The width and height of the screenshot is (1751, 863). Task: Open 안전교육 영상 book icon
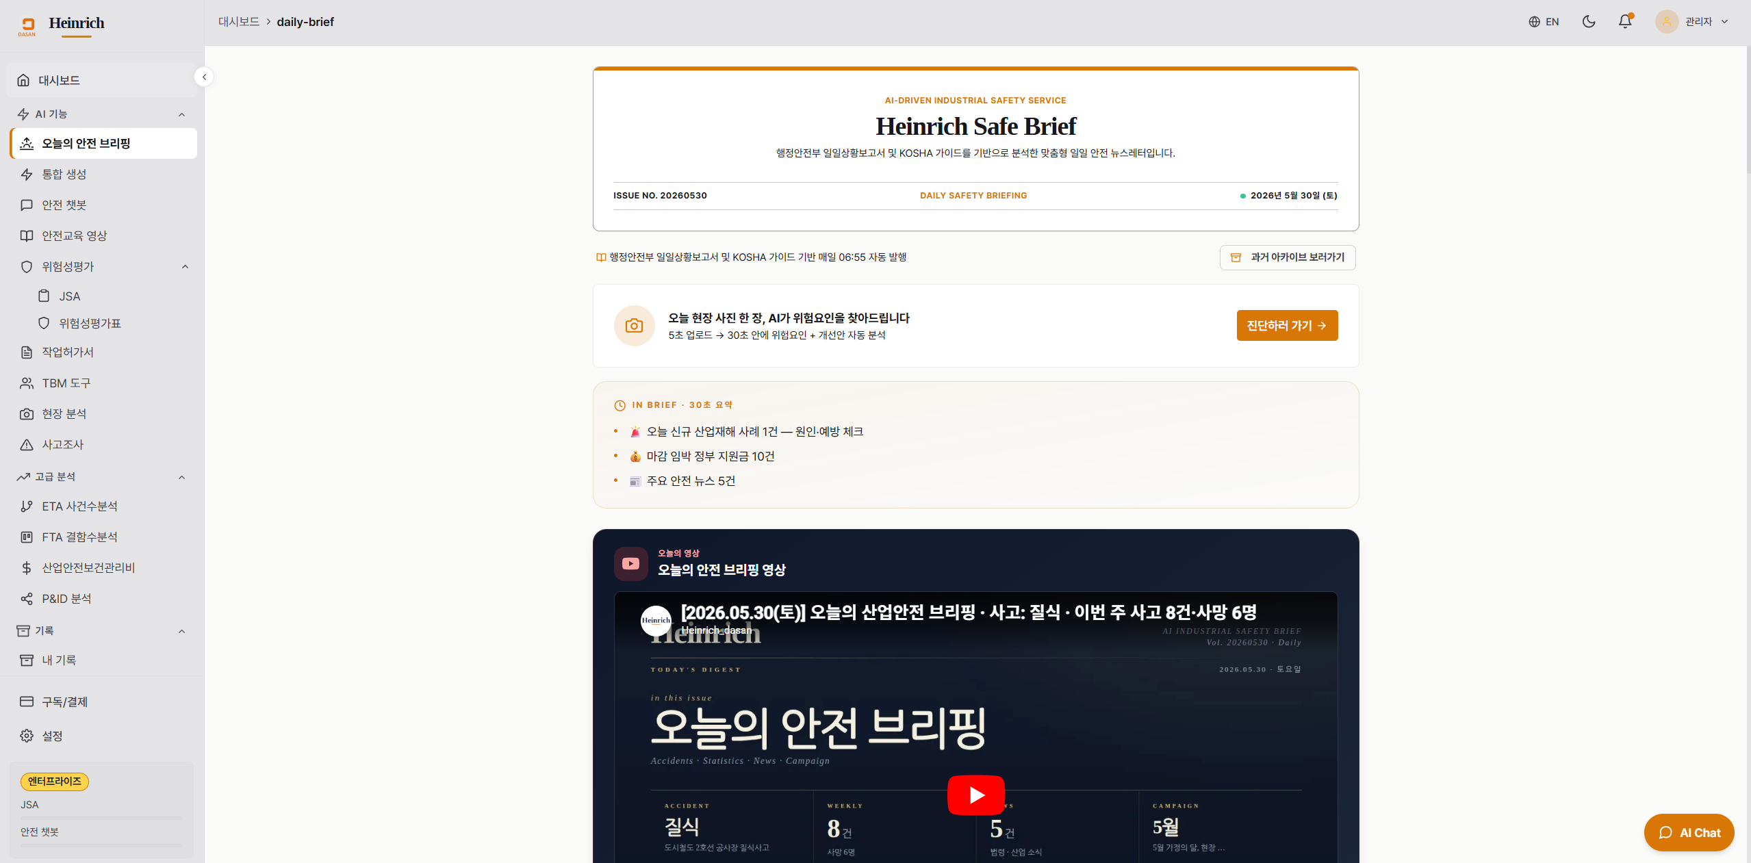click(x=27, y=235)
